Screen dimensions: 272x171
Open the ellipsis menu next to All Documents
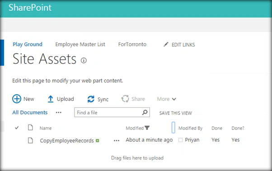point(59,113)
